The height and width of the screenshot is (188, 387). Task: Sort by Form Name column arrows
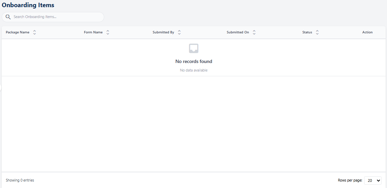coord(108,32)
